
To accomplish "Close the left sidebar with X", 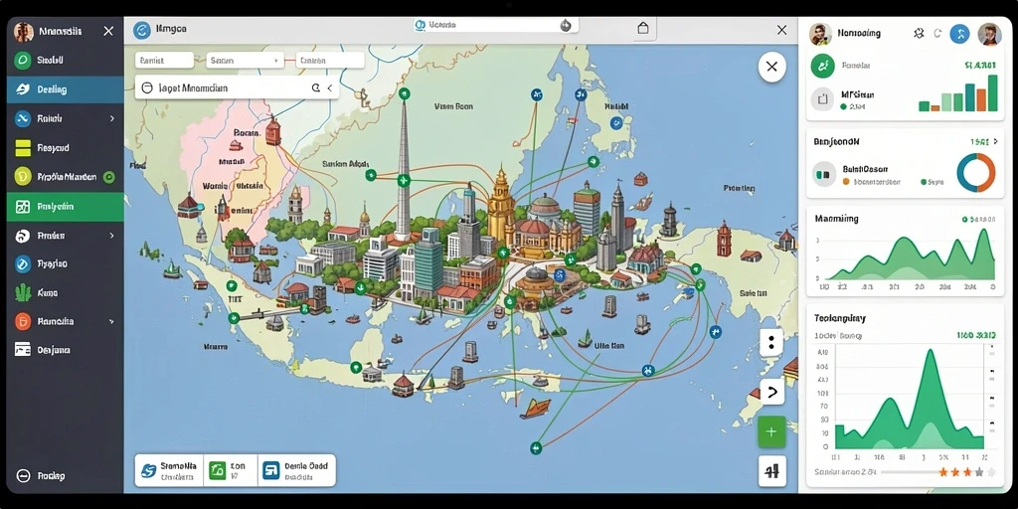I will pos(108,31).
